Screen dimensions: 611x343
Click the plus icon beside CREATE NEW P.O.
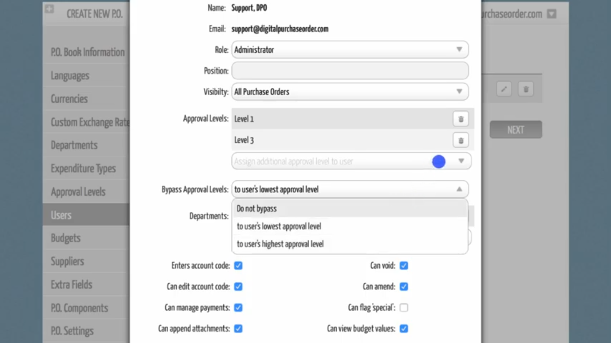(x=50, y=9)
